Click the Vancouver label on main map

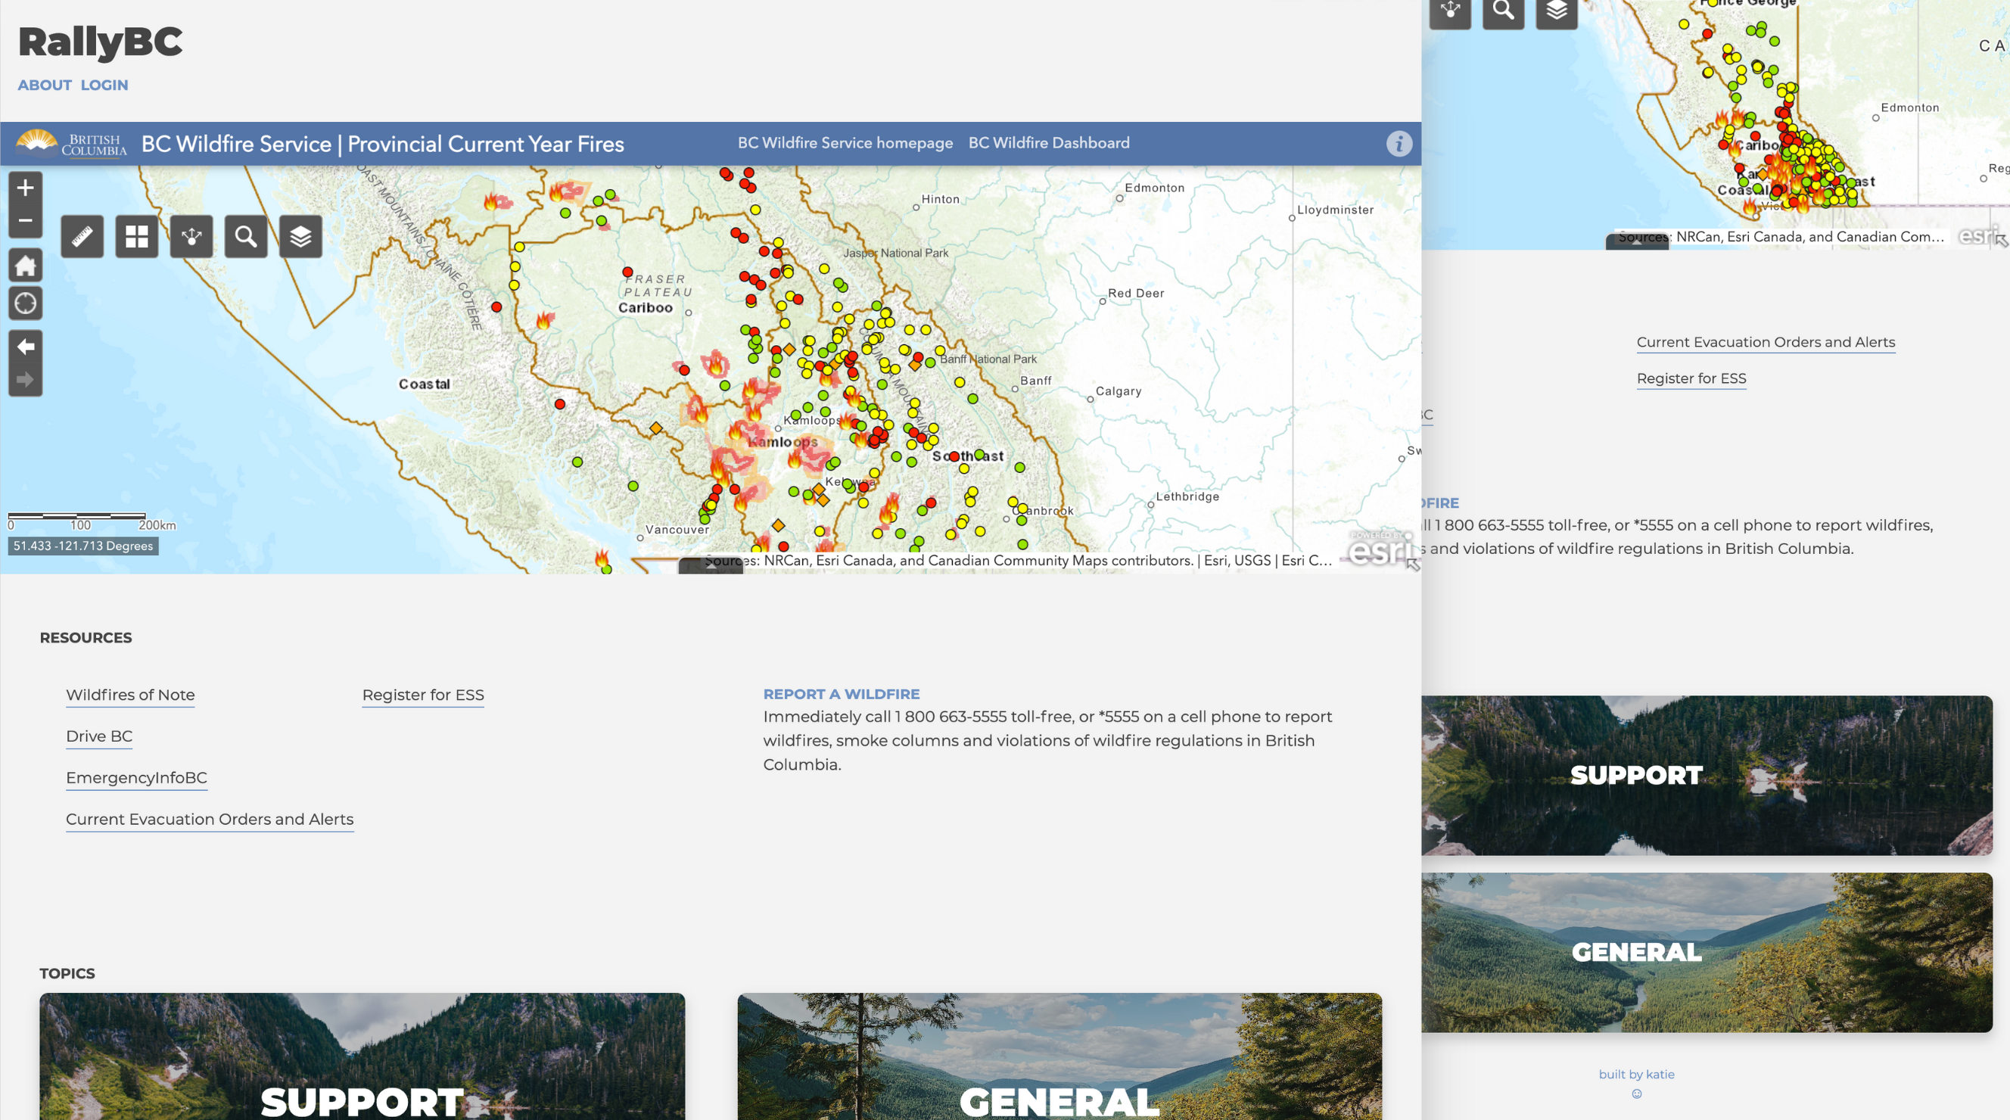point(677,530)
